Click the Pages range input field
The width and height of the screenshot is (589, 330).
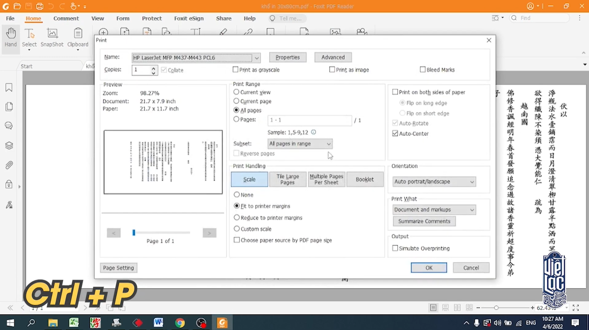(x=310, y=120)
